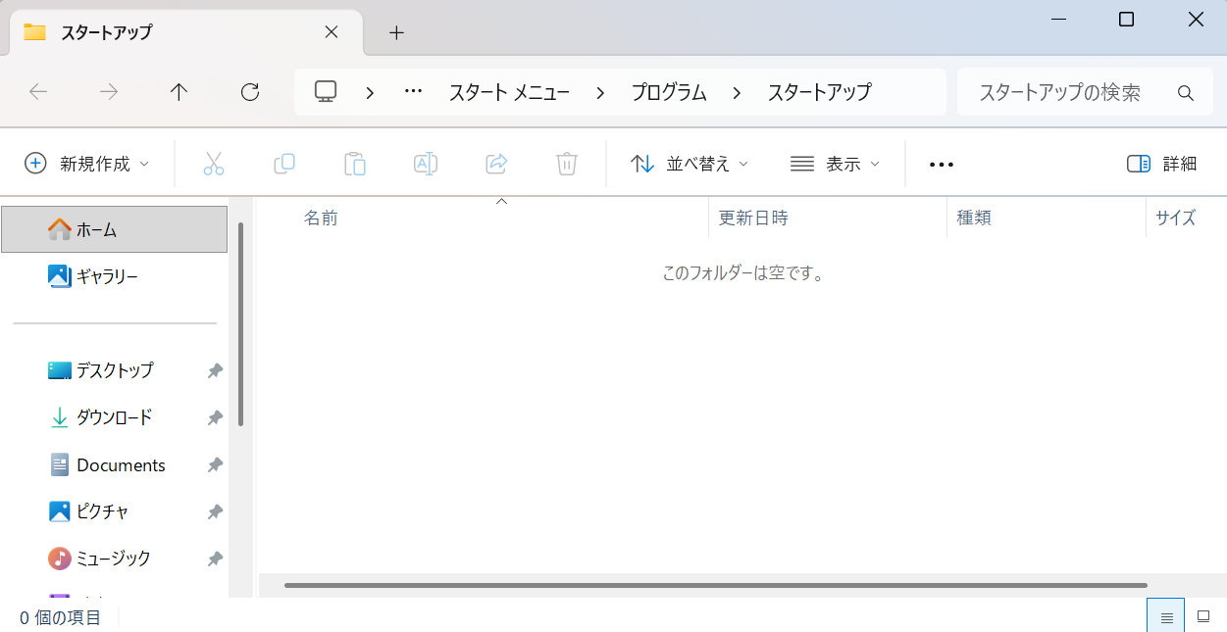Click the PC monitor icon in address bar
Screen dimensions: 1227x632
tap(326, 92)
